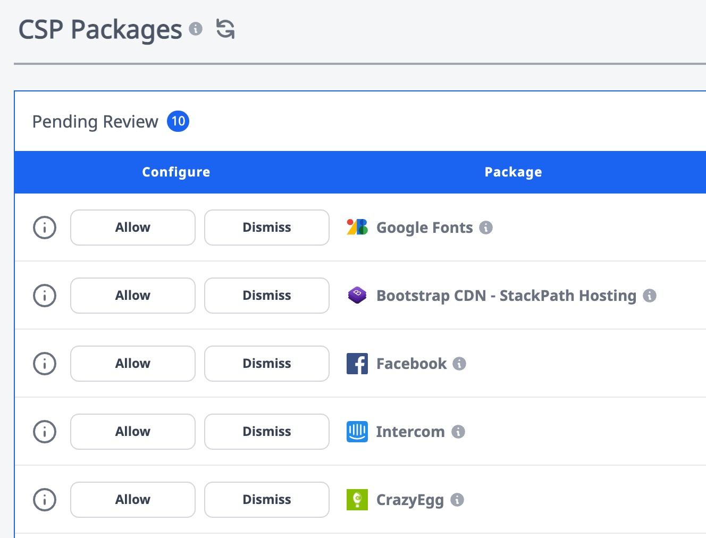Open the details icon in the Google Fonts row
The width and height of the screenshot is (706, 538).
pyautogui.click(x=45, y=228)
